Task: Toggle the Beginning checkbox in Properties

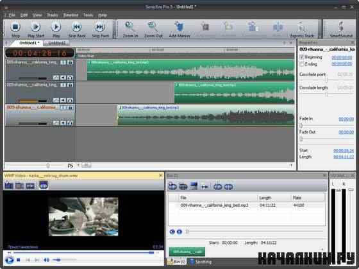Action: [x=302, y=57]
